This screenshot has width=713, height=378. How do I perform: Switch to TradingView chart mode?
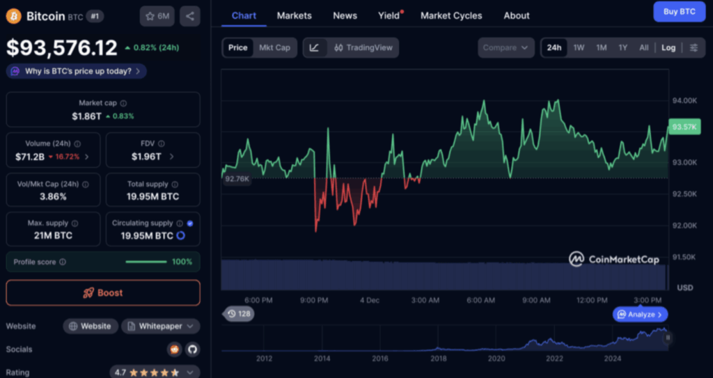pyautogui.click(x=363, y=47)
